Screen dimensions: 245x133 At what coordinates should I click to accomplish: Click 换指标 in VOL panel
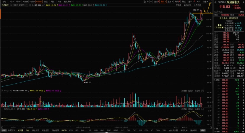(x=197, y=91)
